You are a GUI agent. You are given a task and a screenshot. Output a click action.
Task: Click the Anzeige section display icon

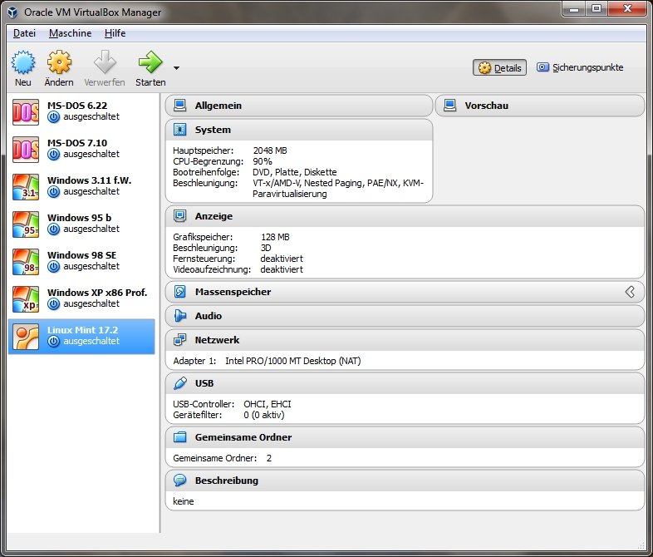[x=180, y=216]
